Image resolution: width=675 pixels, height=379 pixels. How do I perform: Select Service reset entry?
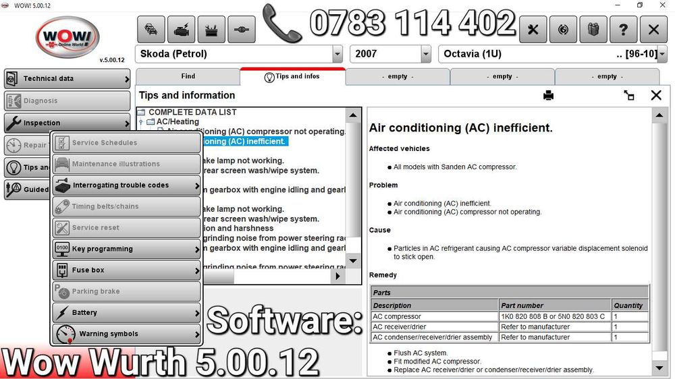pyautogui.click(x=127, y=227)
